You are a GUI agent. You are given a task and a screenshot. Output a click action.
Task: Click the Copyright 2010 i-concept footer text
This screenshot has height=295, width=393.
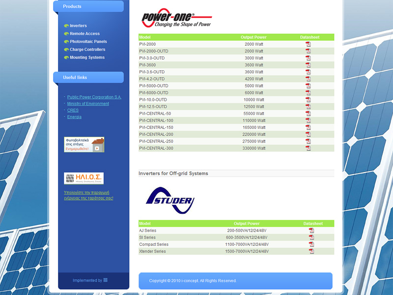pyautogui.click(x=193, y=281)
